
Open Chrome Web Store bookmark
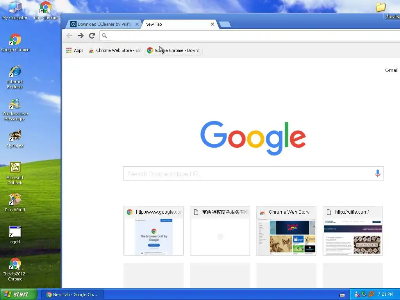click(115, 50)
